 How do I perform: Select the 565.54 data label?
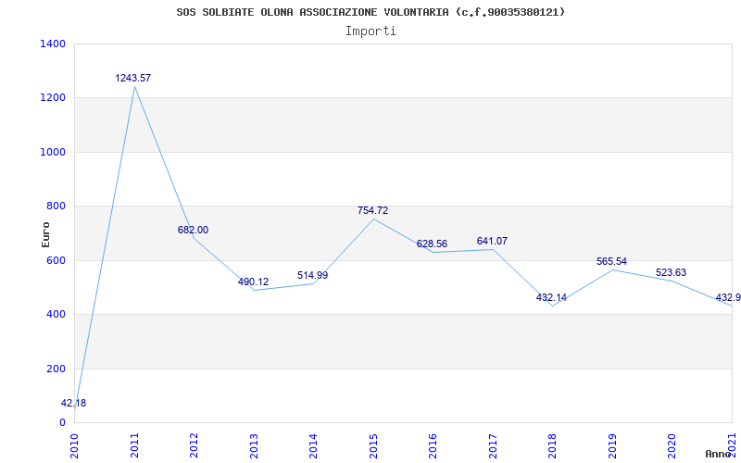611,262
